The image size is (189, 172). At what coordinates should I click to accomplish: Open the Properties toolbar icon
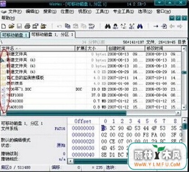(35, 26)
